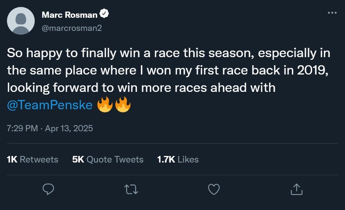Open Marc Rosman's profile avatar picture
The width and height of the screenshot is (345, 210).
pos(21,21)
